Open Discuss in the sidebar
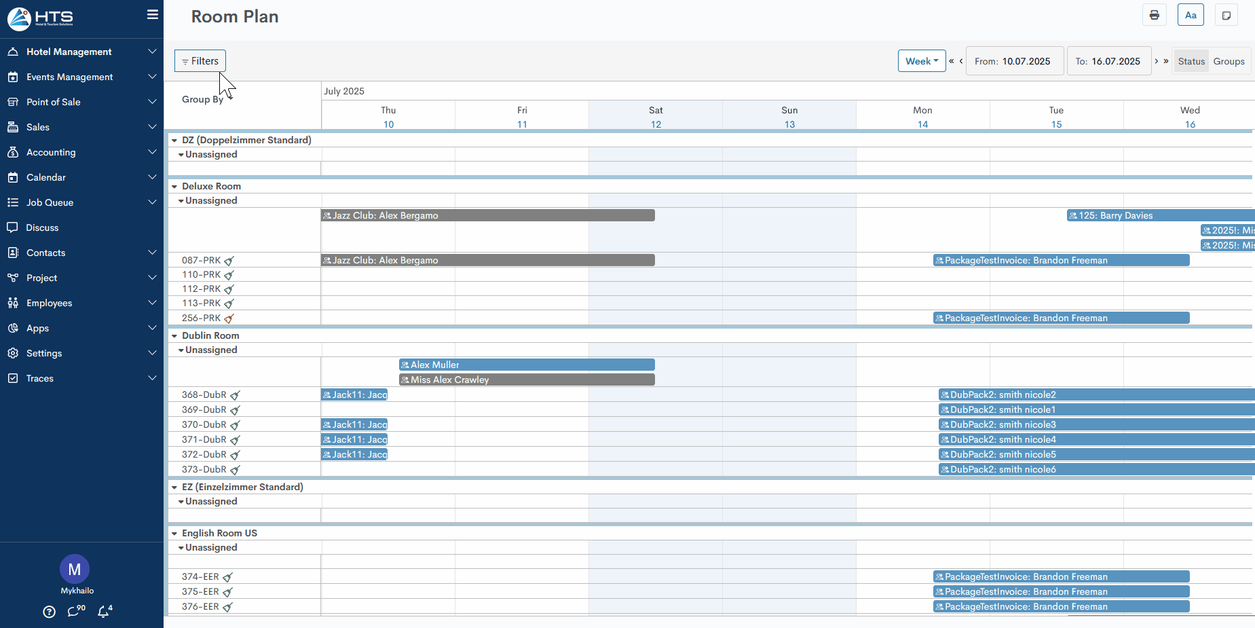The width and height of the screenshot is (1255, 628). point(42,227)
